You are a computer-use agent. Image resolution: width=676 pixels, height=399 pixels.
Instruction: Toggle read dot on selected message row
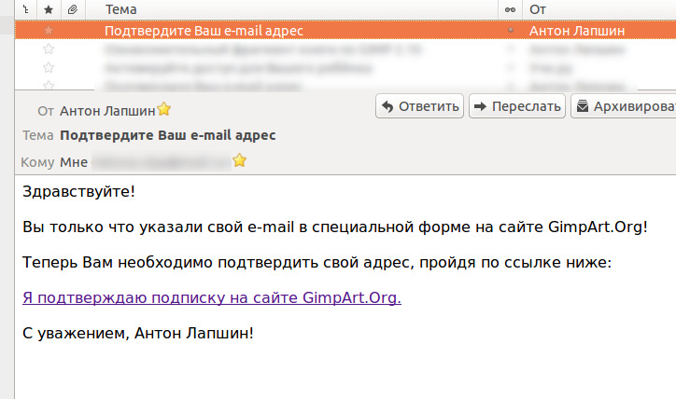point(511,30)
